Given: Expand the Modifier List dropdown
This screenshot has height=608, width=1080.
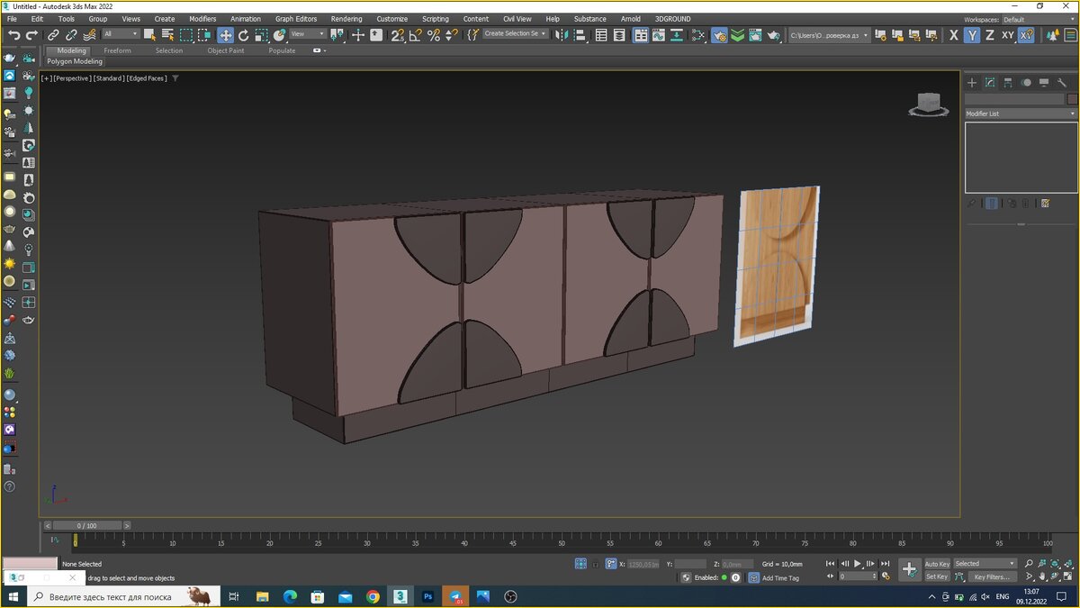Looking at the screenshot, I should click(1021, 113).
